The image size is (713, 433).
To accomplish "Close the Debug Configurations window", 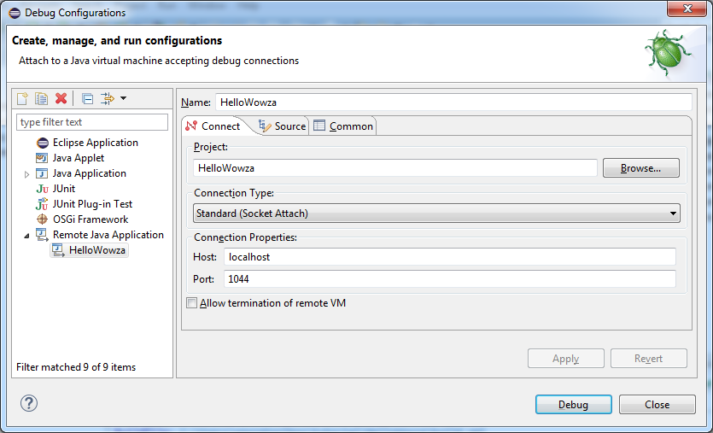I will click(x=687, y=9).
